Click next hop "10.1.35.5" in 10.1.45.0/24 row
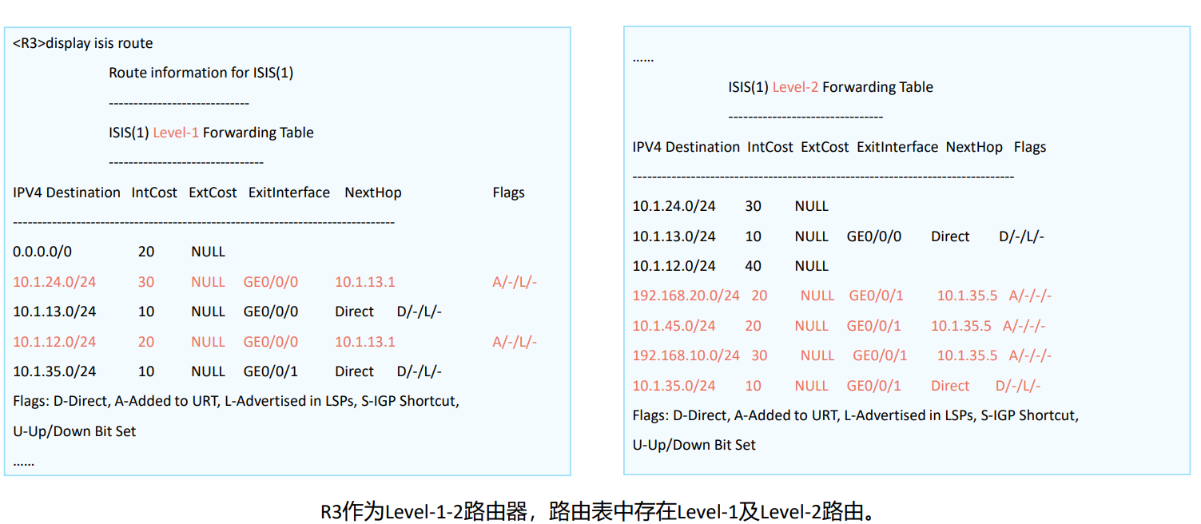Image resolution: width=1201 pixels, height=524 pixels. 961,326
